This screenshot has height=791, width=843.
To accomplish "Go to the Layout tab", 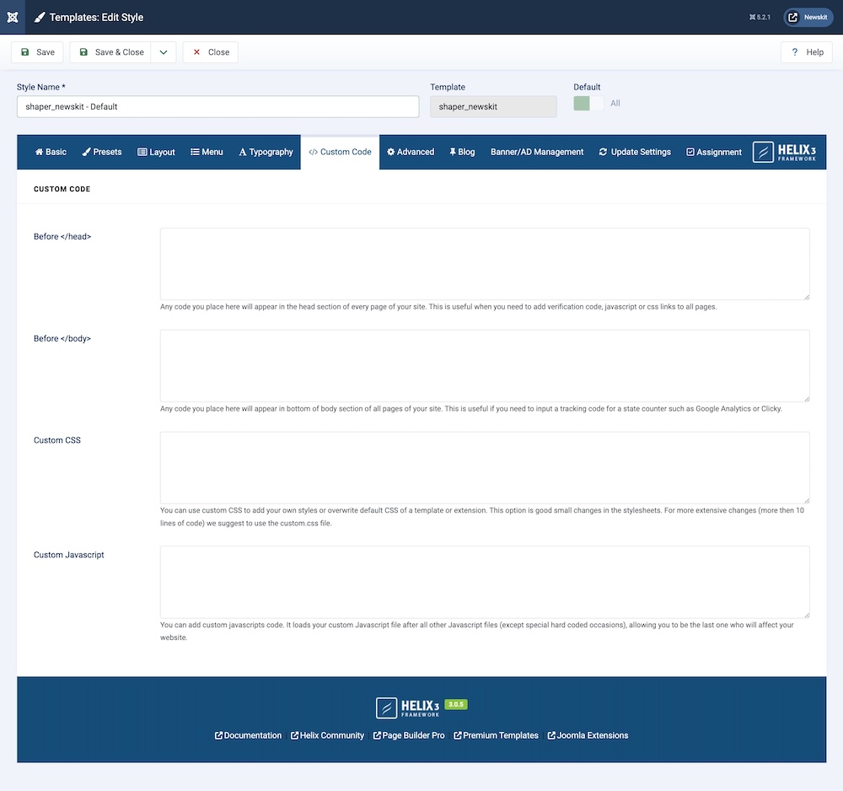I will [156, 152].
